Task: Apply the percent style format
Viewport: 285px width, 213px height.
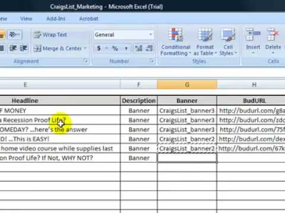Action: (115, 48)
